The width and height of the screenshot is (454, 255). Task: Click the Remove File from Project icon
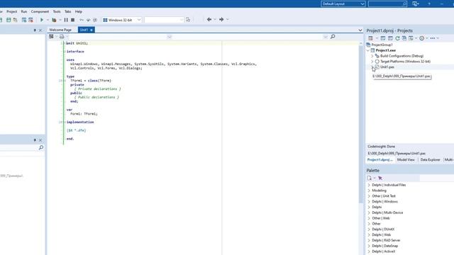pos(31,20)
